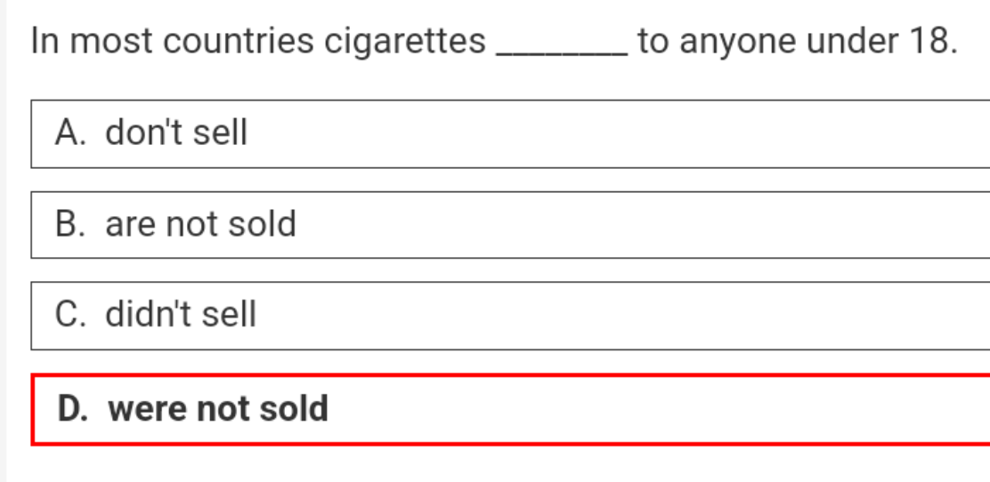Click the text "don't sell"
Screen dimensions: 990x482
pos(176,133)
